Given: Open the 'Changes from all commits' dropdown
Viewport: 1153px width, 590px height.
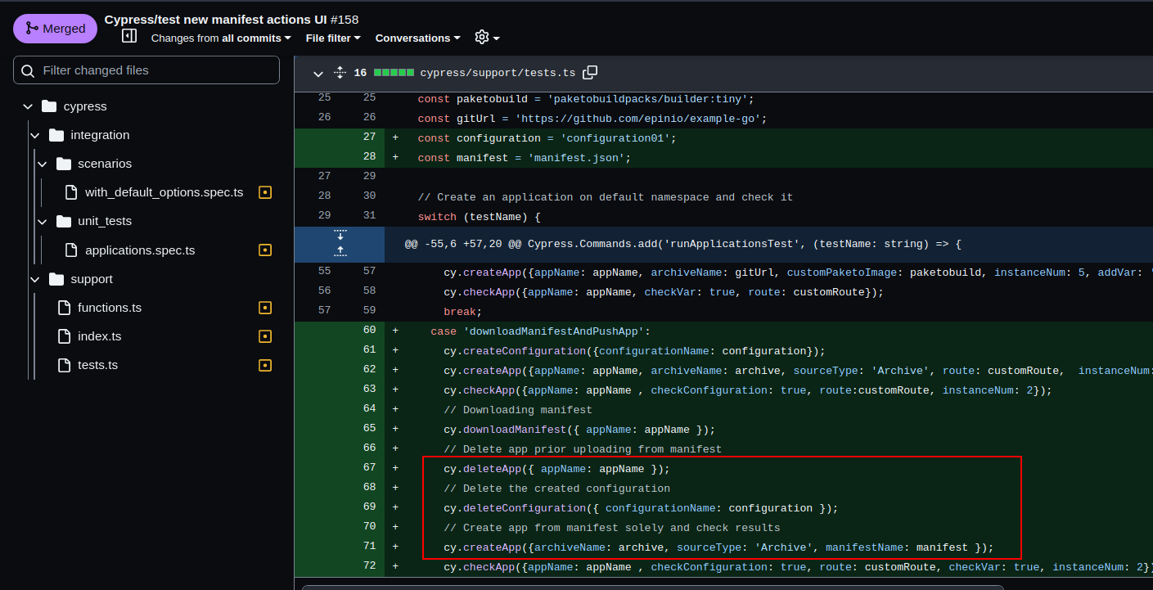Looking at the screenshot, I should 221,38.
